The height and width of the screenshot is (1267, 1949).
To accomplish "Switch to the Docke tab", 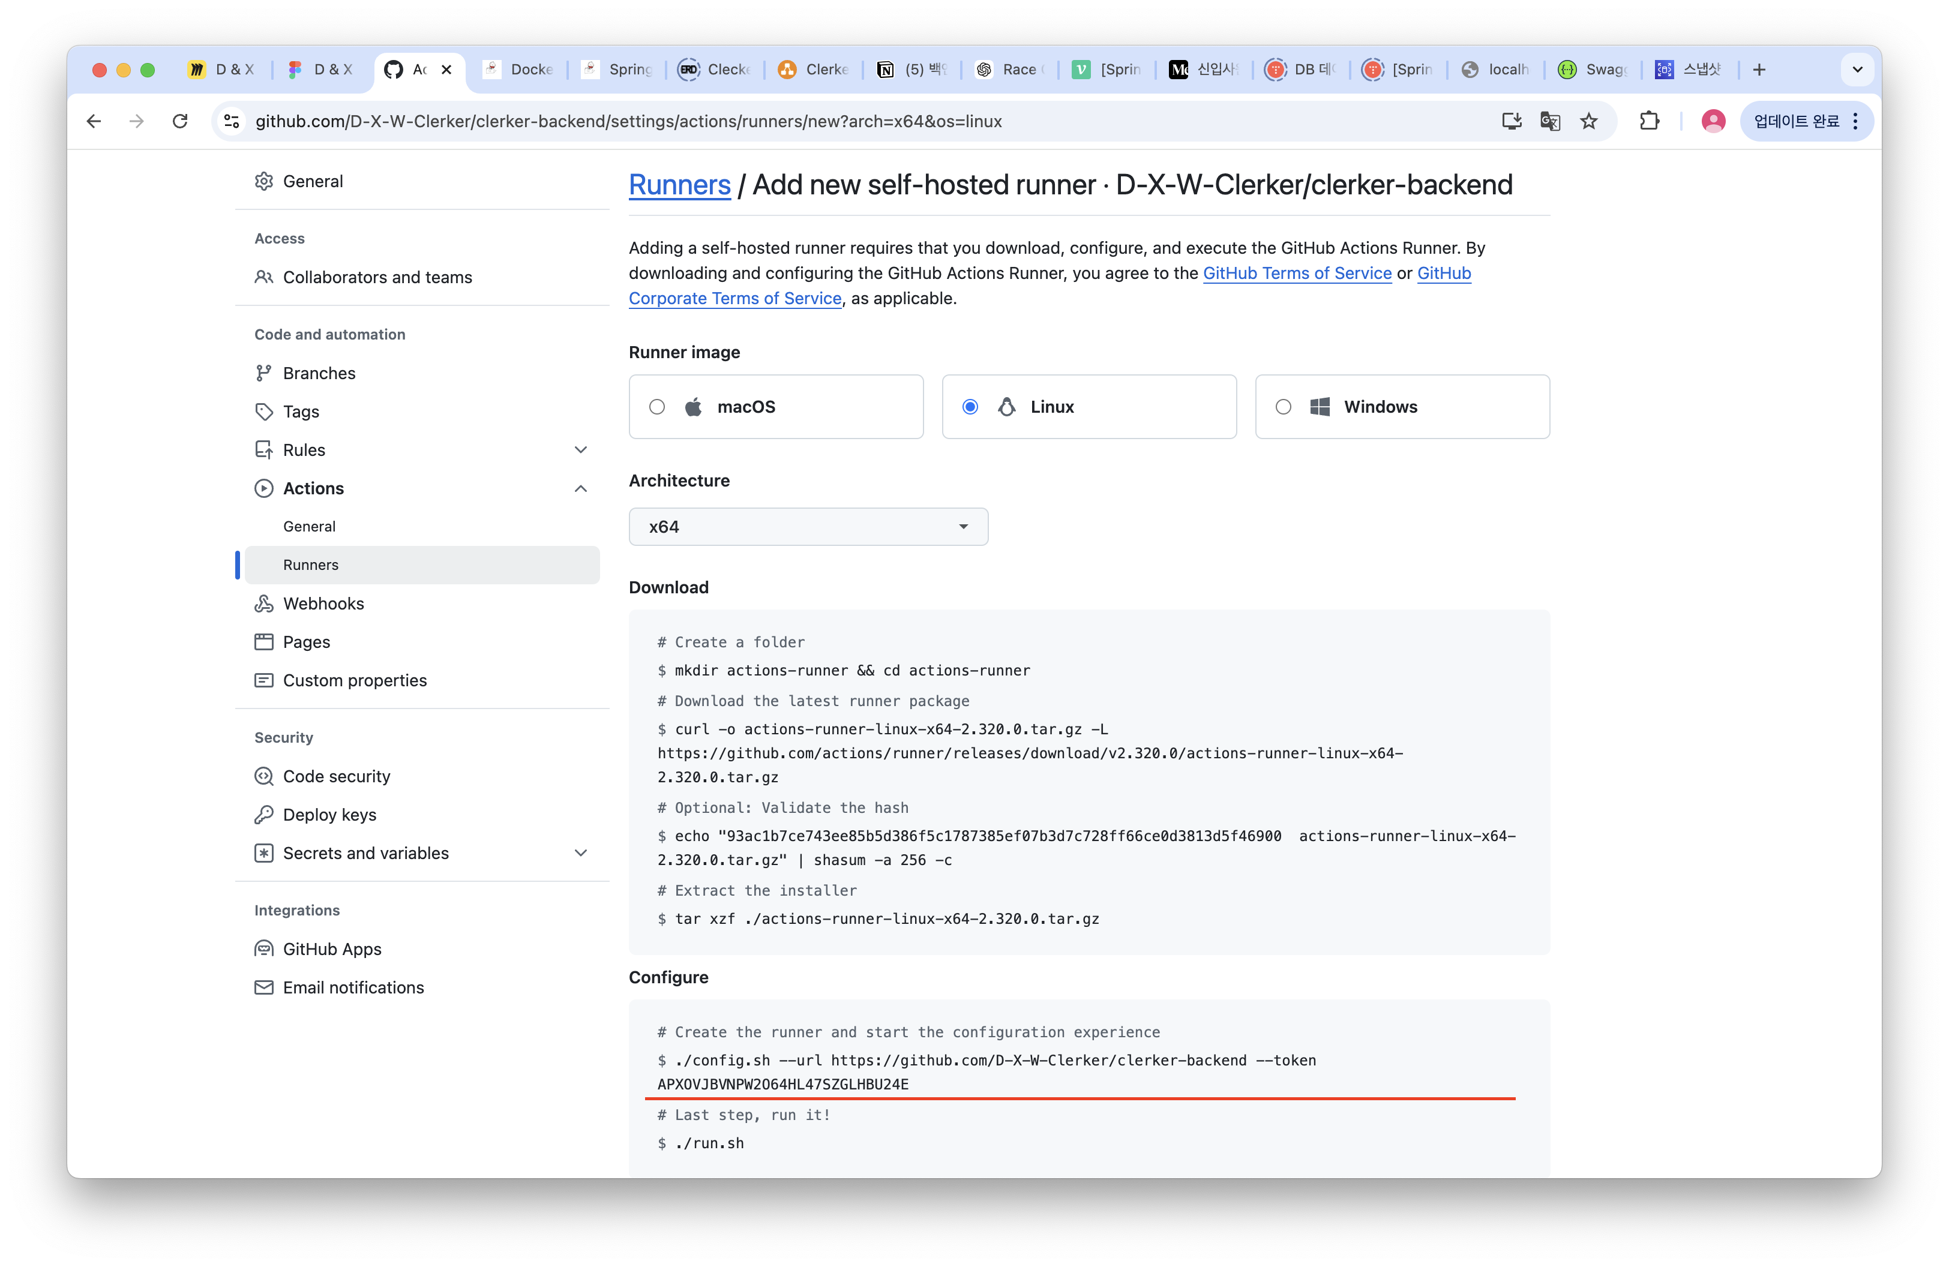I will pos(518,70).
